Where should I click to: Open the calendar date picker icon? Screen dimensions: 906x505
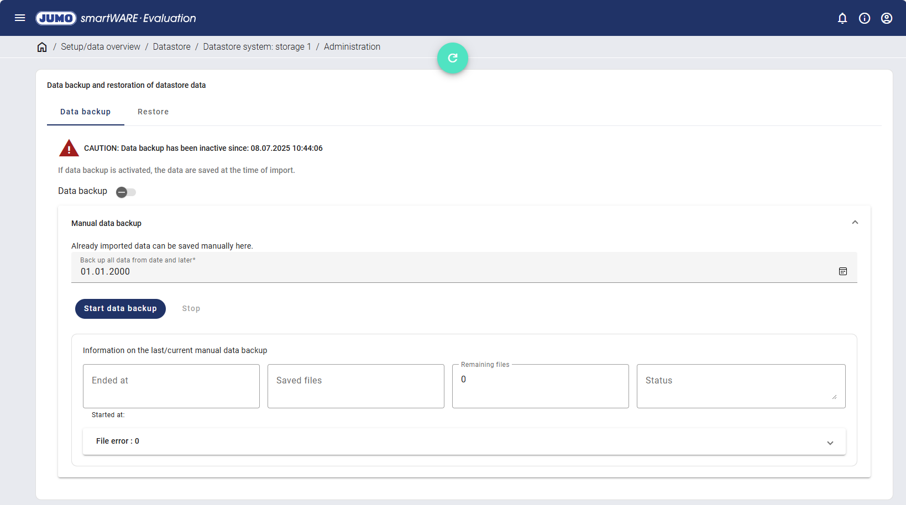pos(842,271)
